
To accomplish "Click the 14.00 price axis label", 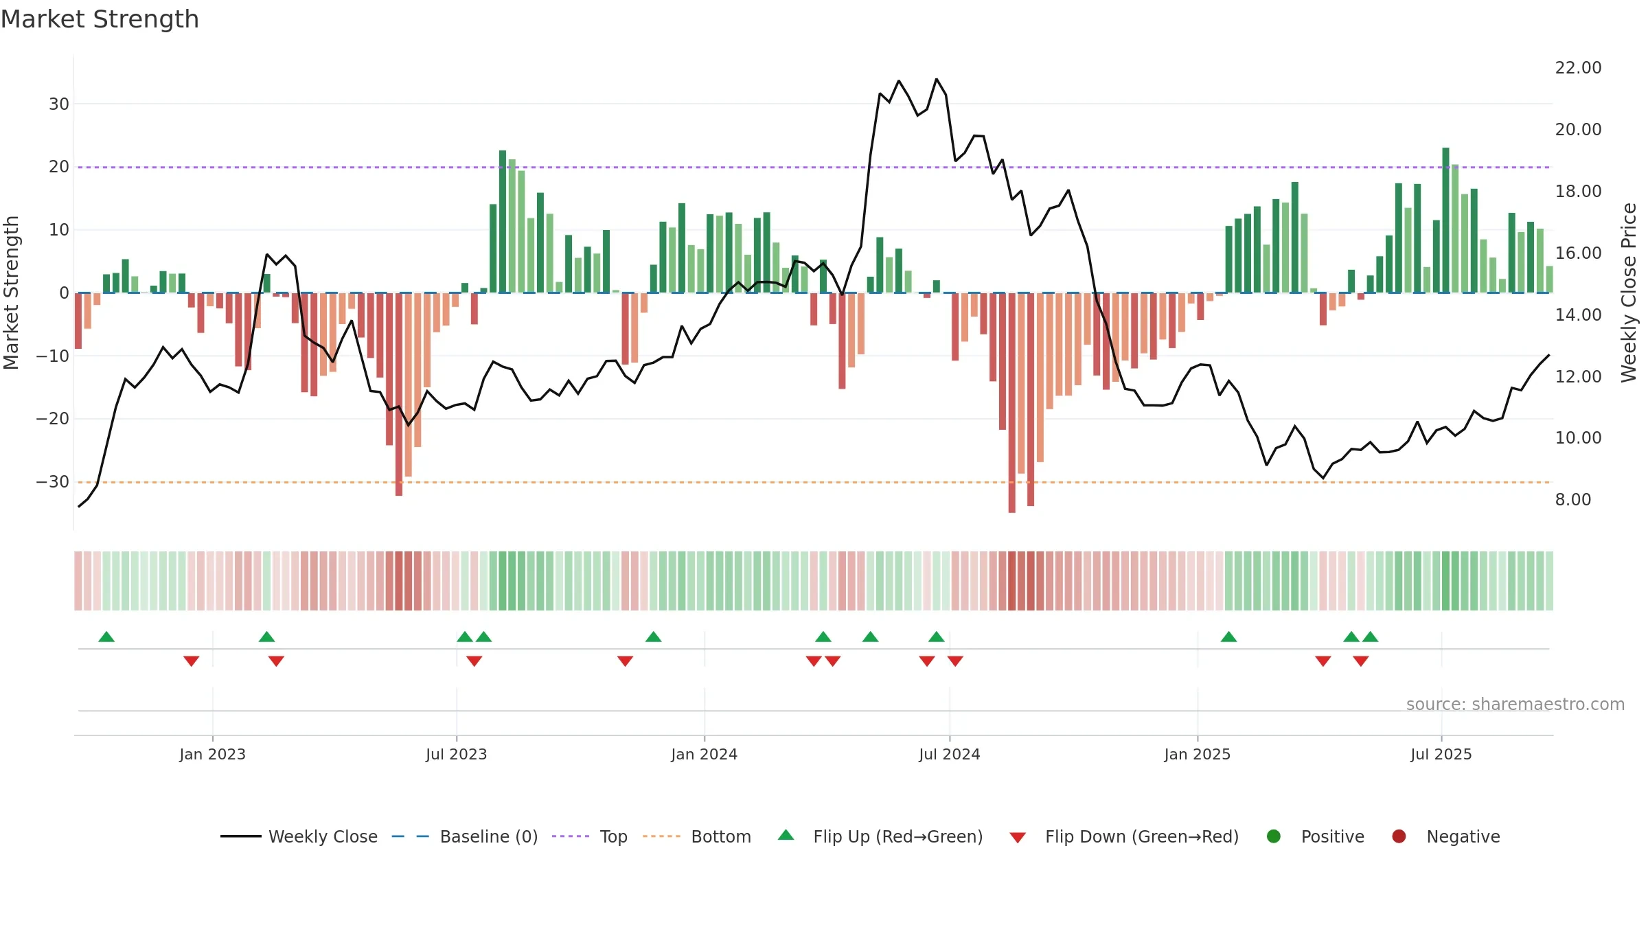I will click(x=1578, y=315).
